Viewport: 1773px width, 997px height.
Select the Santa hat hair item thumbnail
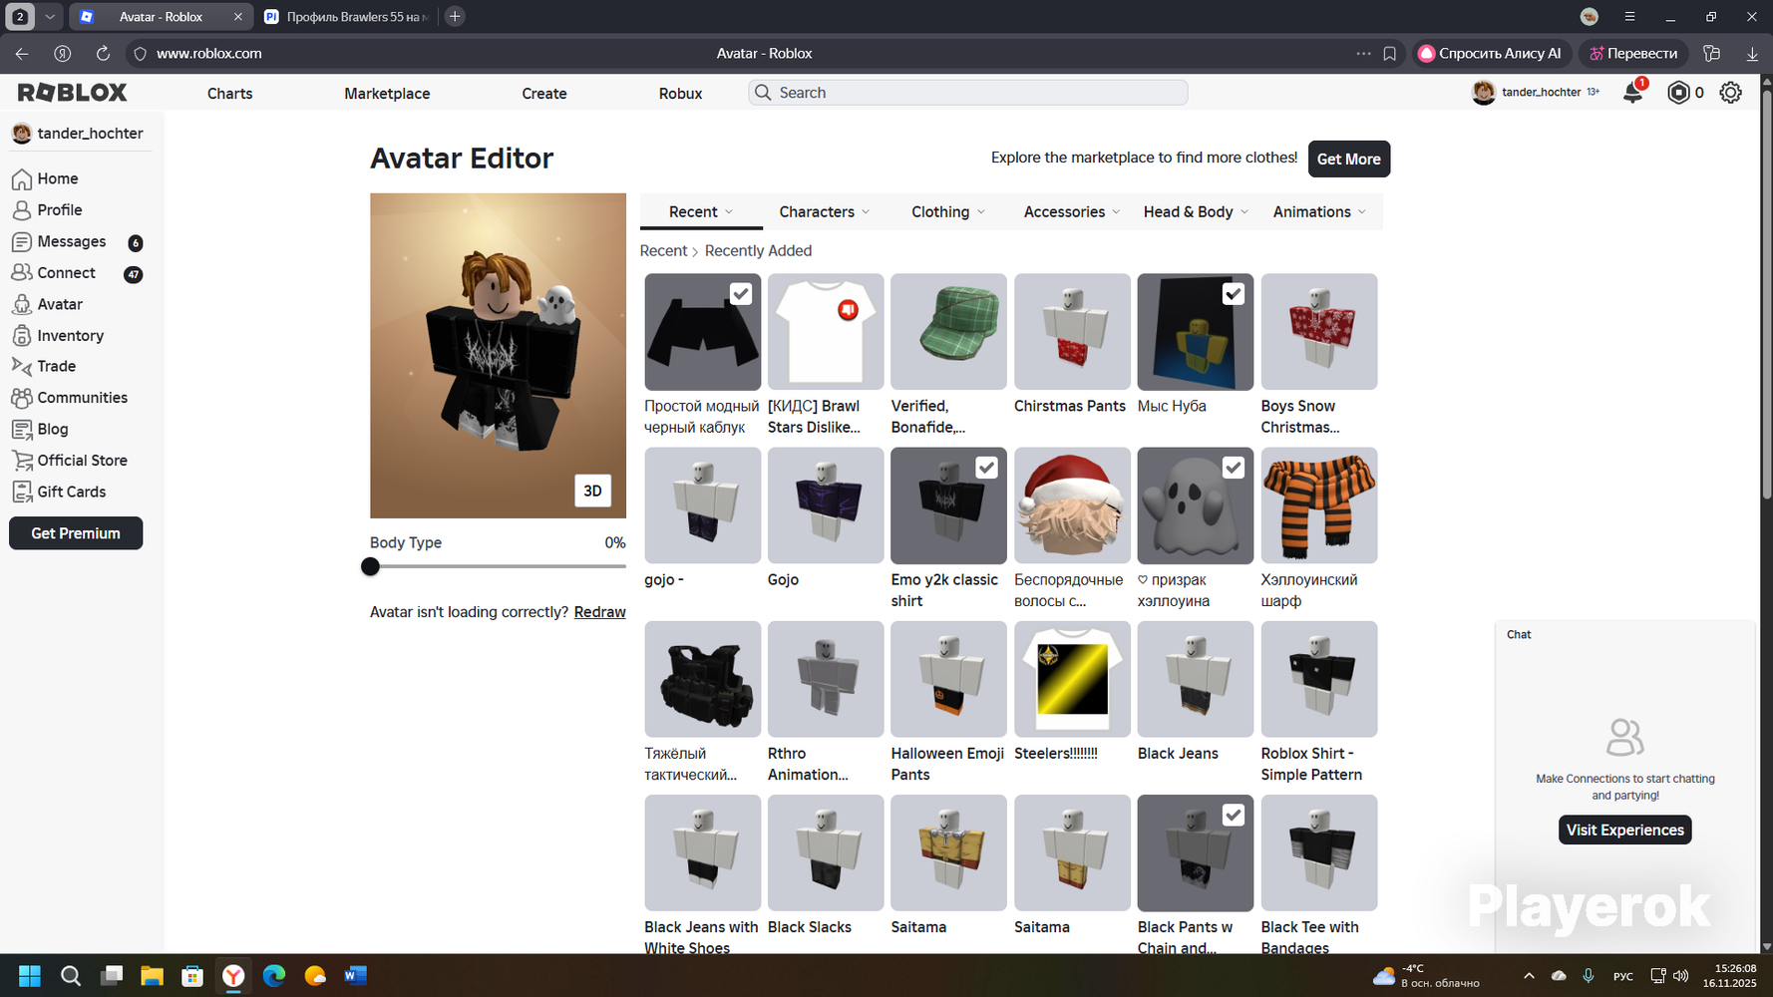click(1072, 505)
